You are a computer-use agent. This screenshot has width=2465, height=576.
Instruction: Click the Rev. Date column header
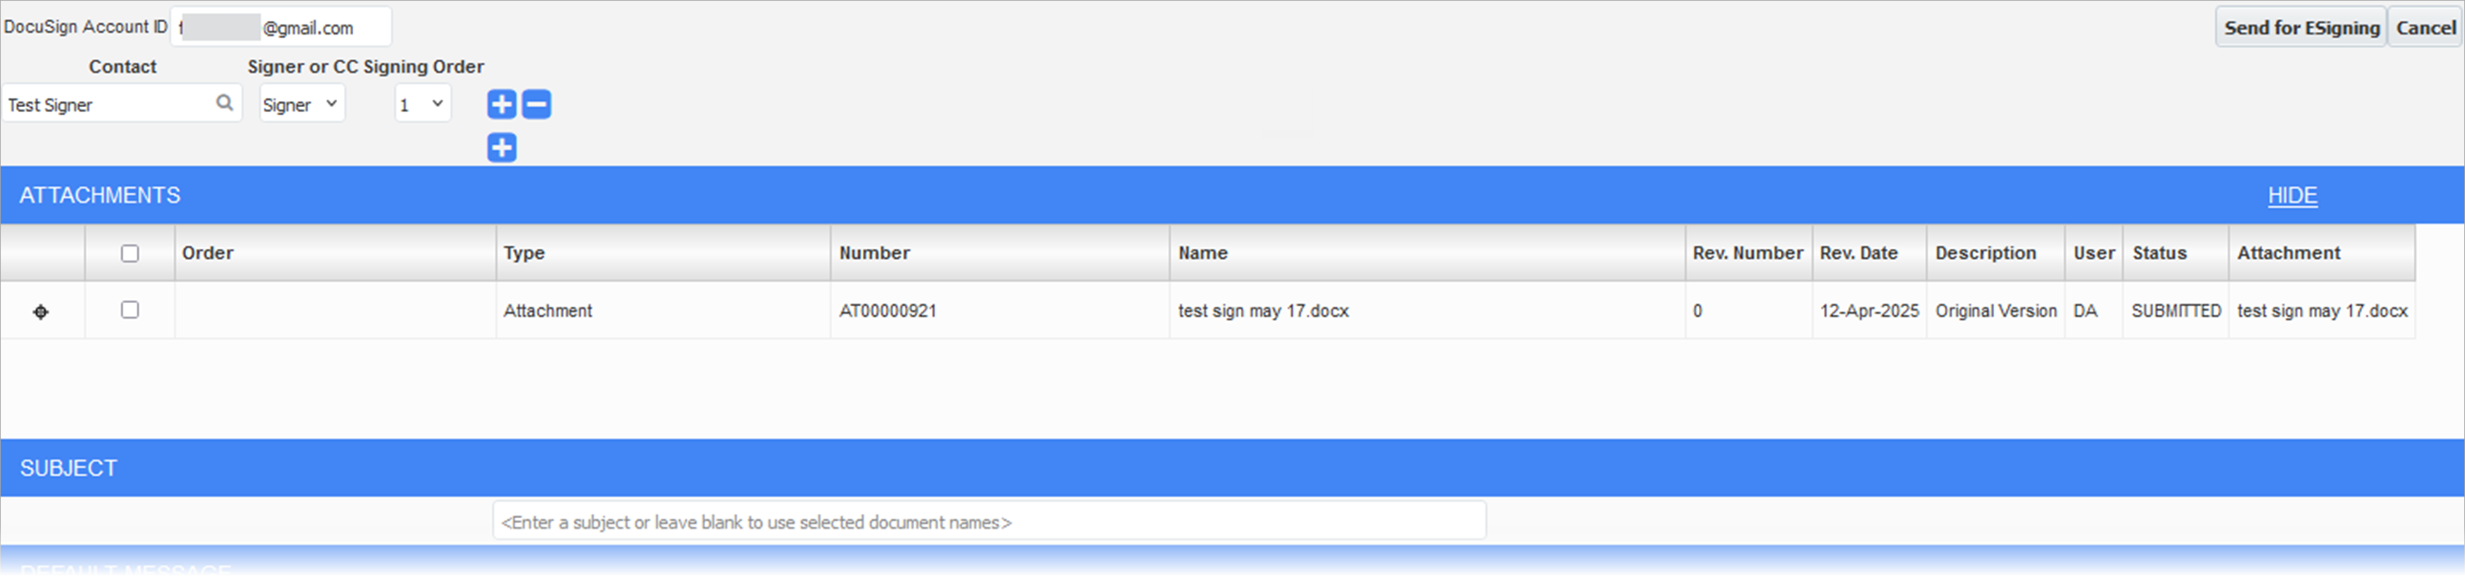coord(1858,253)
